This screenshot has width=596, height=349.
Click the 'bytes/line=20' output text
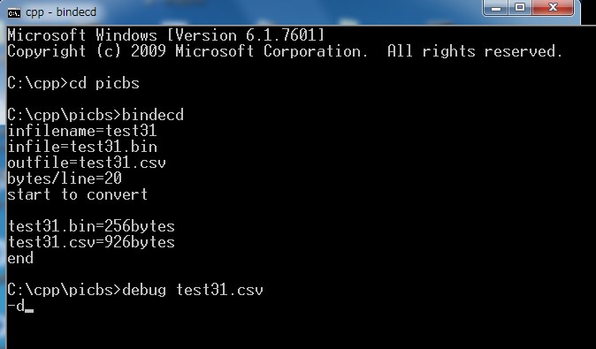click(x=65, y=178)
